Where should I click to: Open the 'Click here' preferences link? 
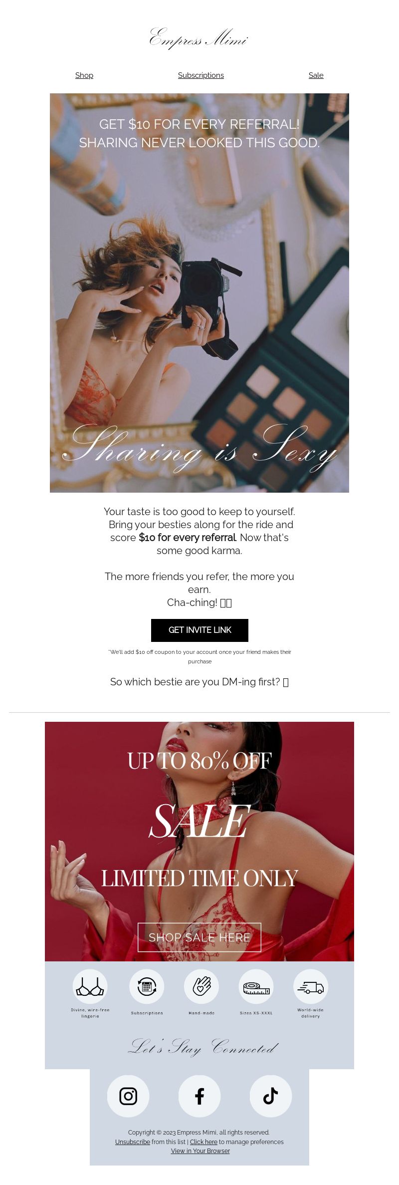(x=203, y=1142)
